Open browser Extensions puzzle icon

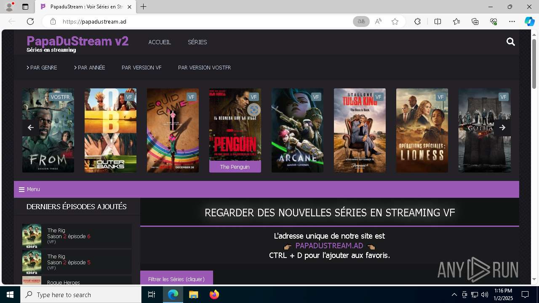[417, 21]
